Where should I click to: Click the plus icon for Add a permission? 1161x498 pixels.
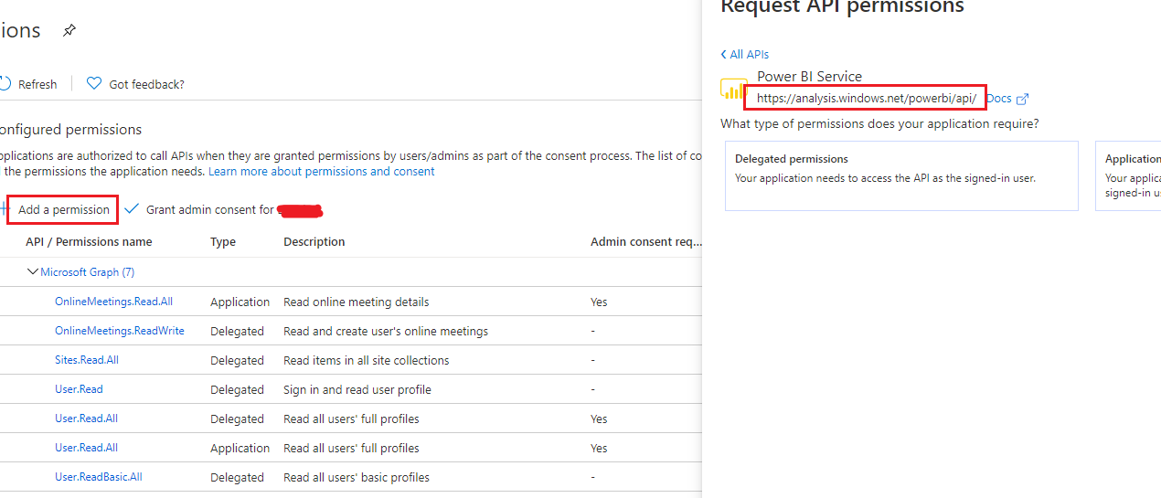(3, 210)
